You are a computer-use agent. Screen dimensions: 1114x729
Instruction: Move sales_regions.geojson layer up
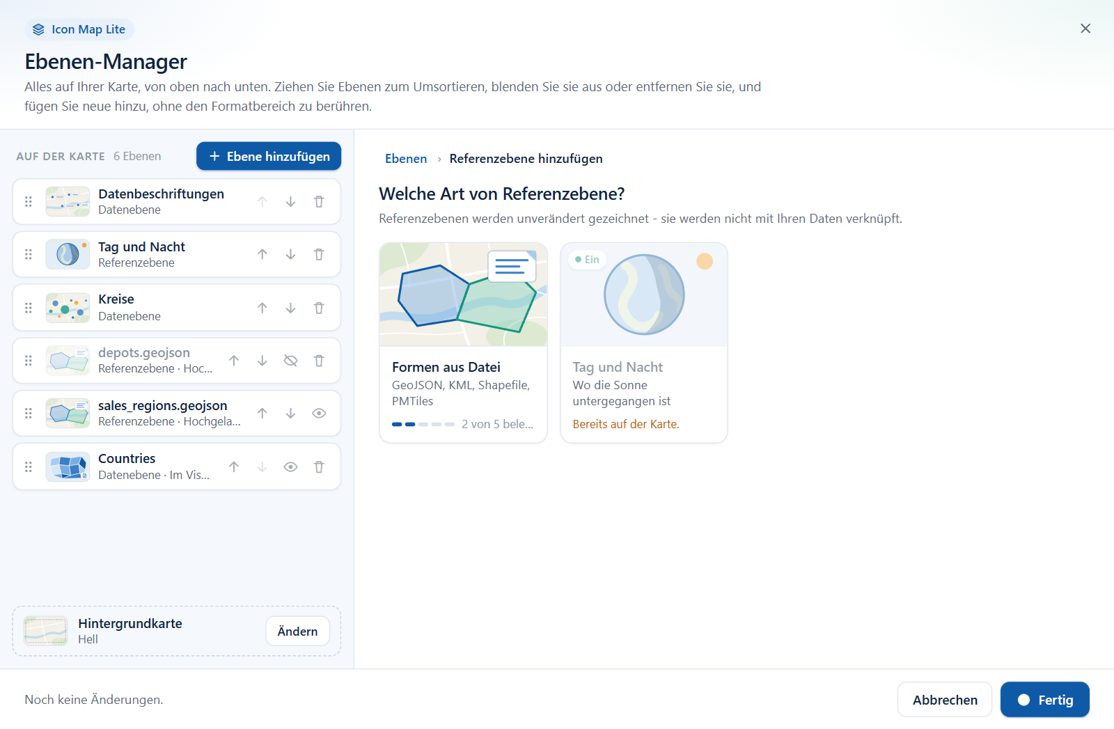tap(262, 414)
